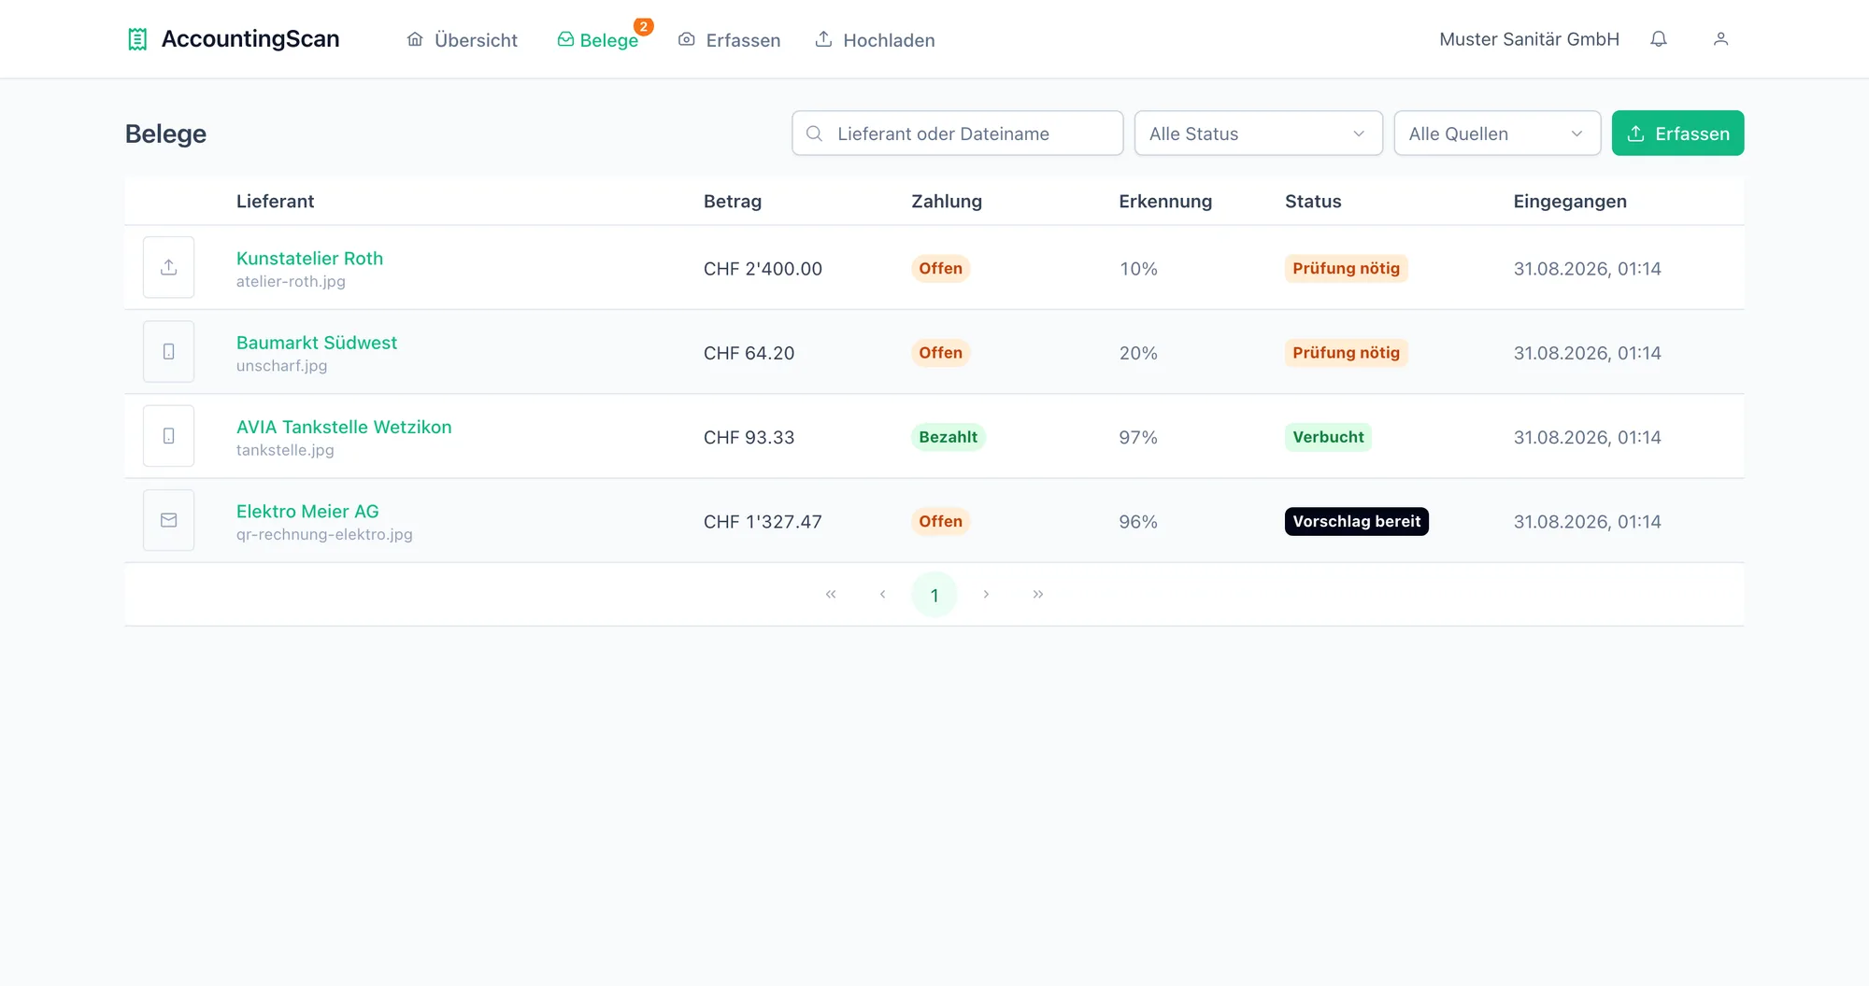Click upload source icon for Kunstatelier Roth
Viewport: 1869px width, 986px height.
(168, 267)
